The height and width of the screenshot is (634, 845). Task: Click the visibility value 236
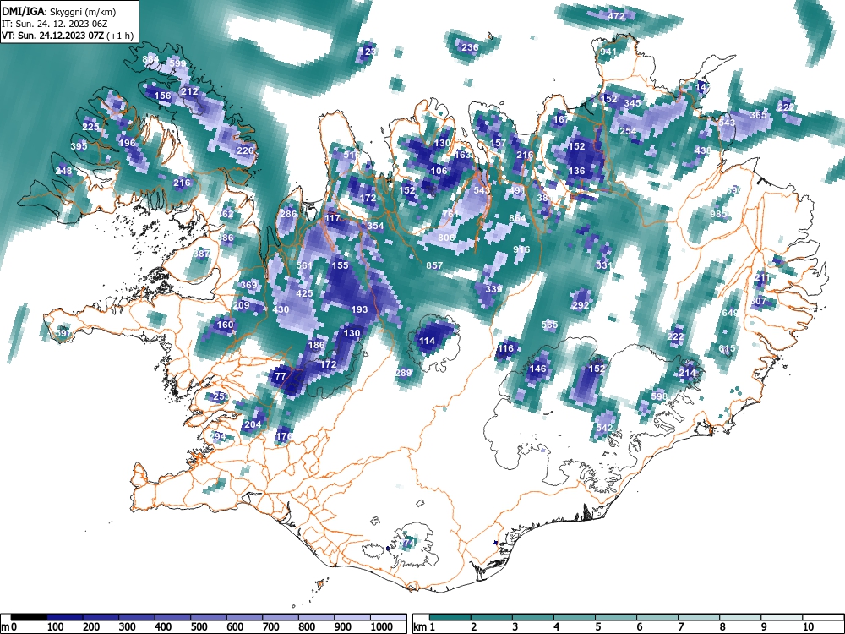click(x=470, y=47)
